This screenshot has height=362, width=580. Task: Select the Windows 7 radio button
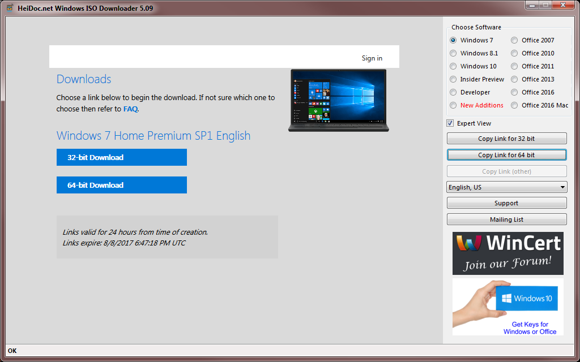coord(453,40)
